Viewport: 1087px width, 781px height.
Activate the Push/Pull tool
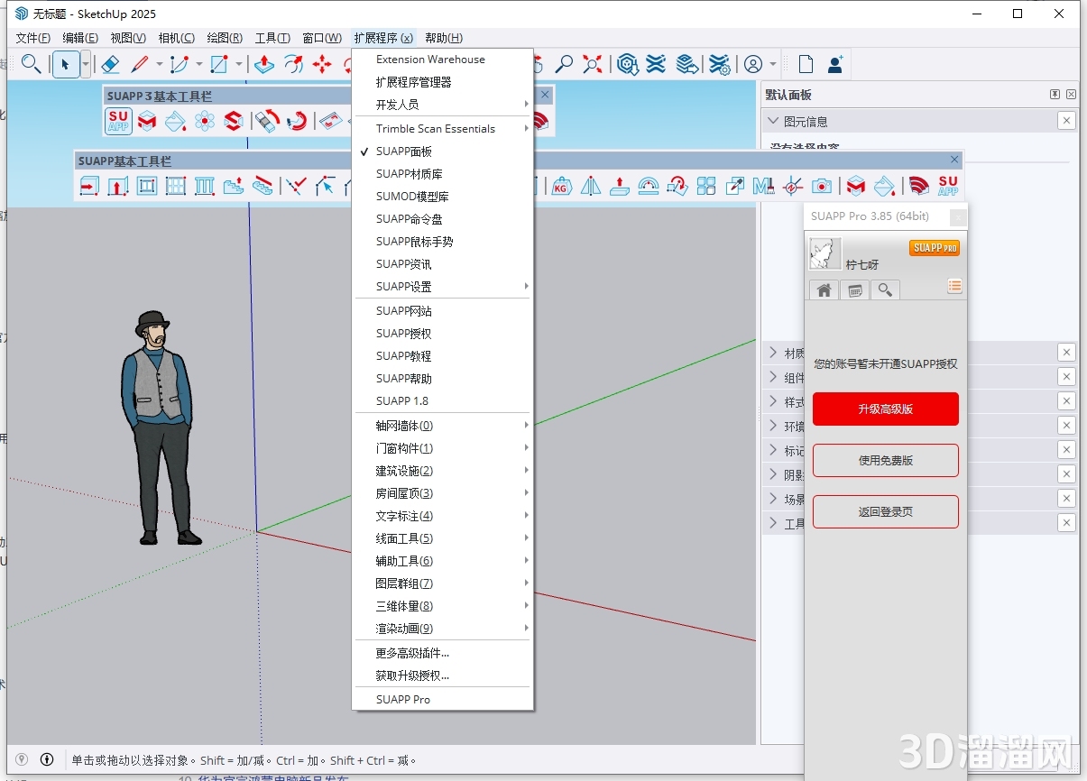[x=263, y=64]
